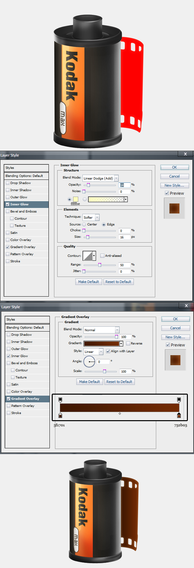Screen dimensions: 194x568
Task: Toggle the Reverse gradient checkbox
Action: coord(128,344)
